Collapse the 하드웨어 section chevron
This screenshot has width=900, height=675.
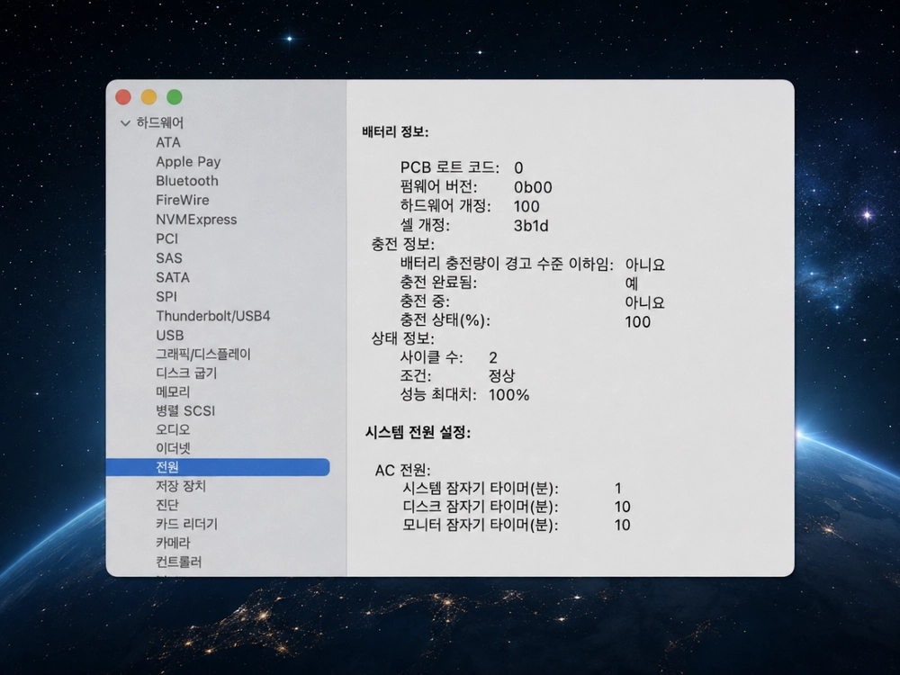click(125, 122)
